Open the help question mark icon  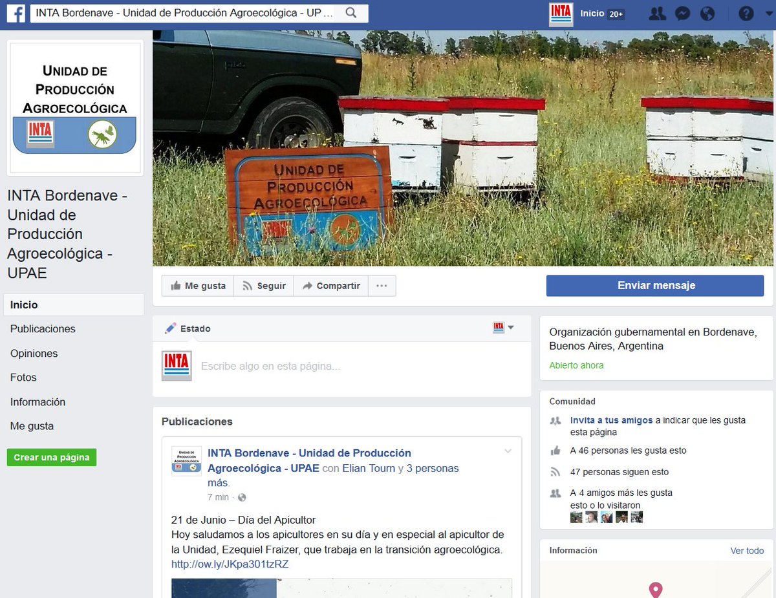tap(746, 14)
